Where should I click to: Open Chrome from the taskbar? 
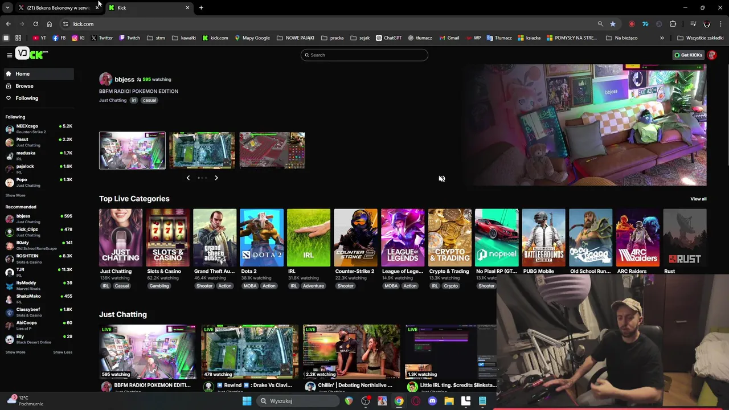tap(399, 401)
